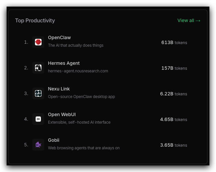Viewport: 216px width, 172px height.
Task: Open the OpenClaw app title
Action: click(x=59, y=38)
